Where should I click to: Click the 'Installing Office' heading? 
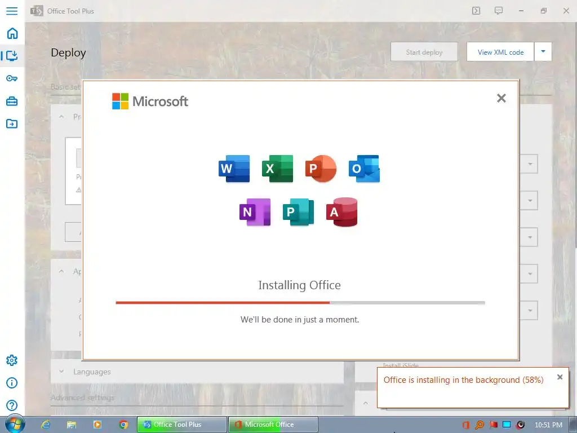[x=299, y=285]
